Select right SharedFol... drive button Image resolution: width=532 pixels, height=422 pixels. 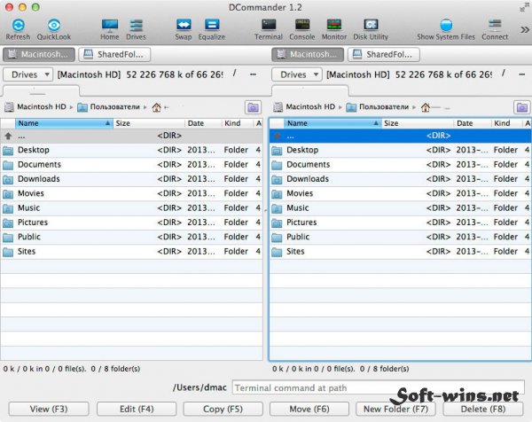point(384,54)
